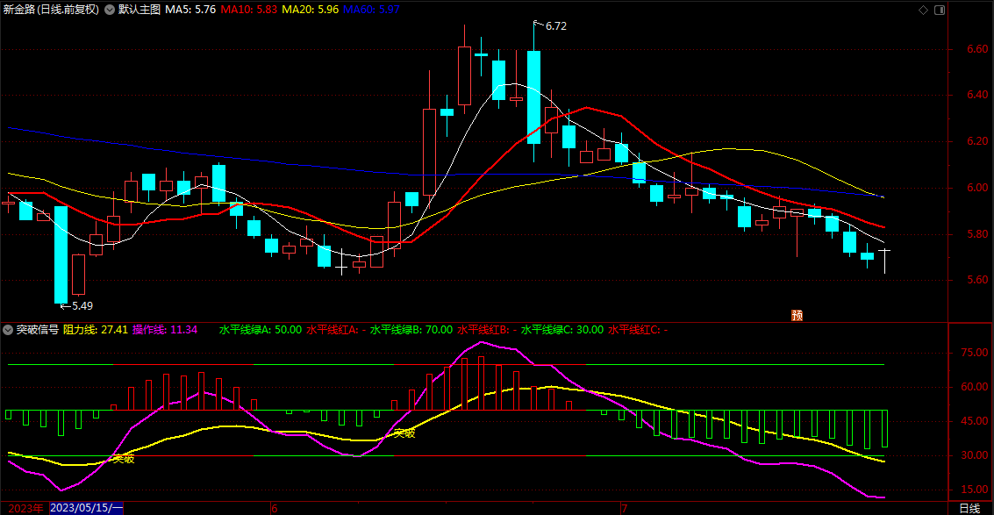Click the MA10: 5.83 legend
The height and width of the screenshot is (515, 994).
click(x=248, y=11)
